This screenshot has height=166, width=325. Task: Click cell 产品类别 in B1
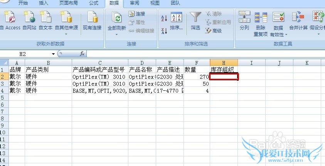pyautogui.click(x=49, y=69)
